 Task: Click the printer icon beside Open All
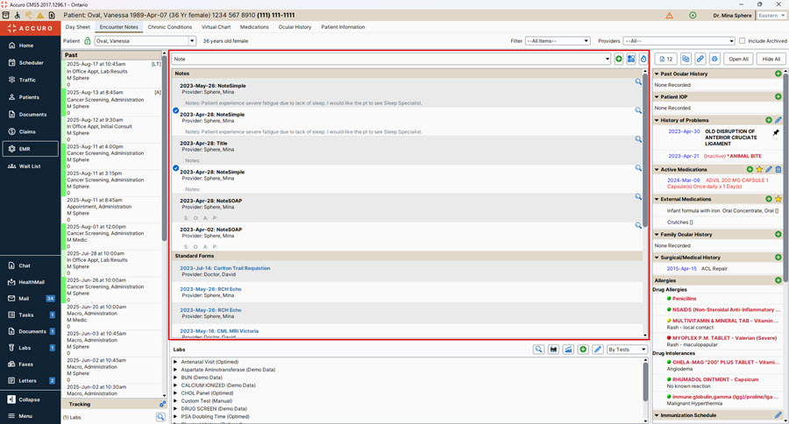[714, 59]
